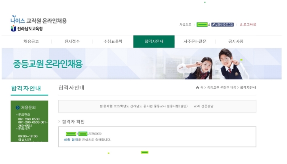Image resolution: width=287 pixels, height=164 pixels.
Task: Click the students banner image
Action: 212,64
